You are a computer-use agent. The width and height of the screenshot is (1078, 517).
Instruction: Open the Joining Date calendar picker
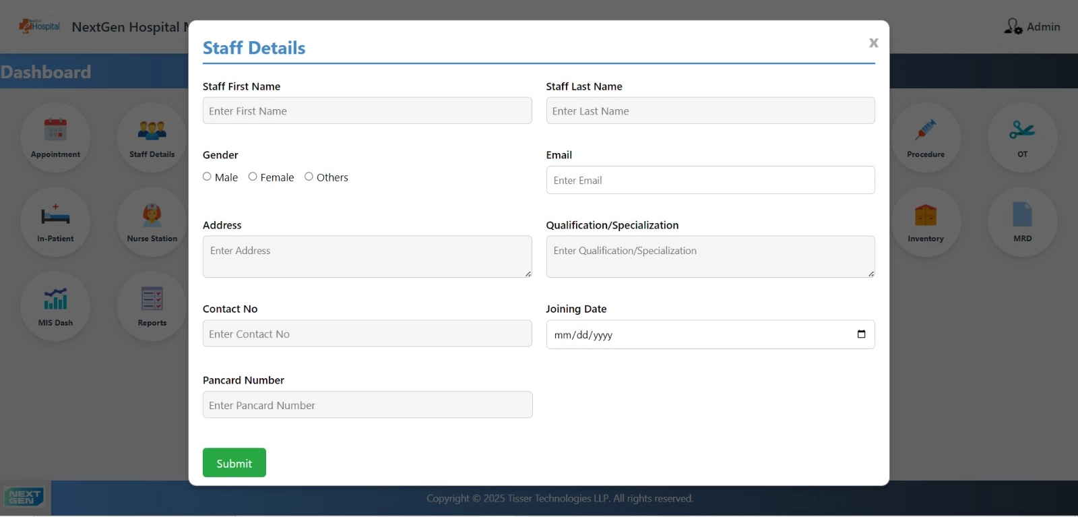point(861,334)
